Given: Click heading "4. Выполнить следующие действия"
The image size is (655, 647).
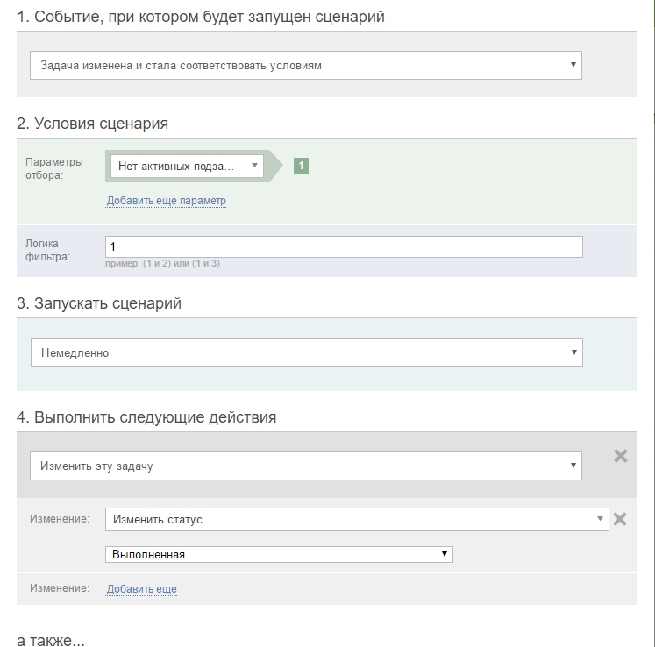Looking at the screenshot, I should tap(146, 417).
